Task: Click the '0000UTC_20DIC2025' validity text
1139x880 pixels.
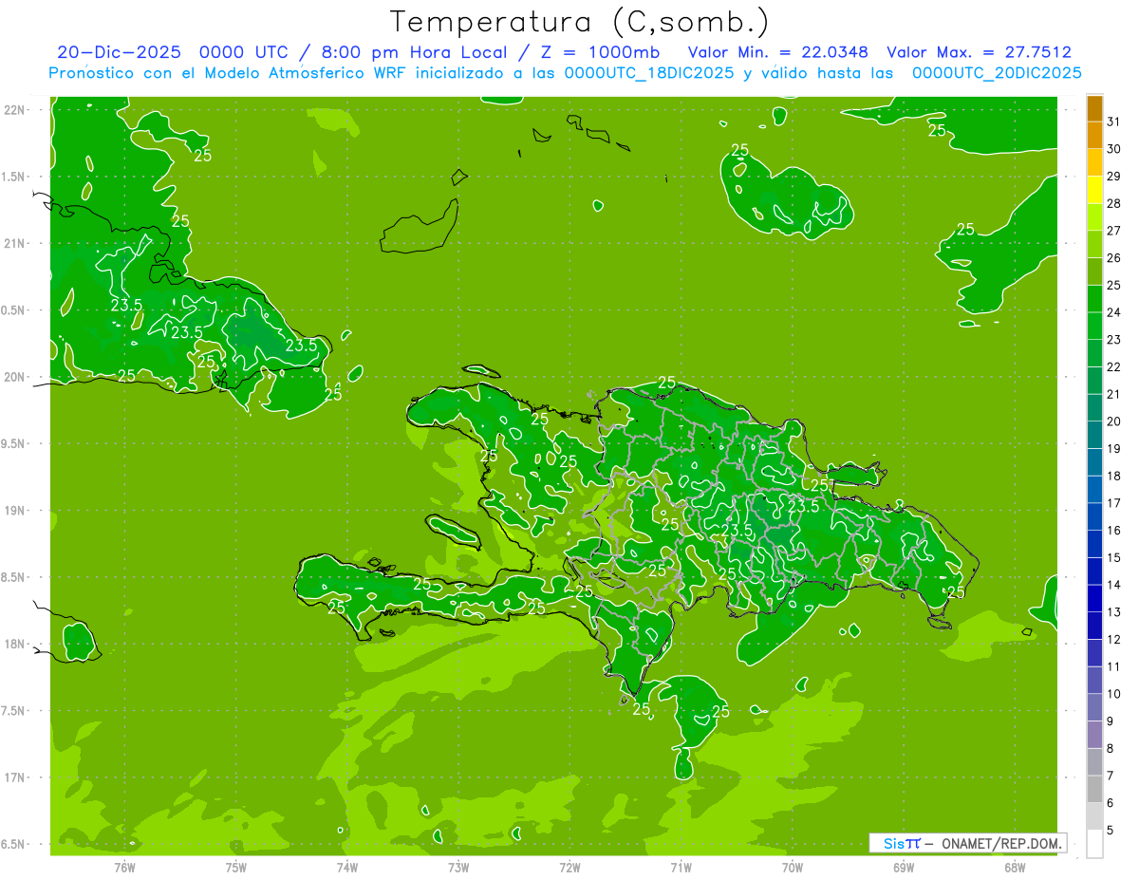Action: tap(997, 73)
